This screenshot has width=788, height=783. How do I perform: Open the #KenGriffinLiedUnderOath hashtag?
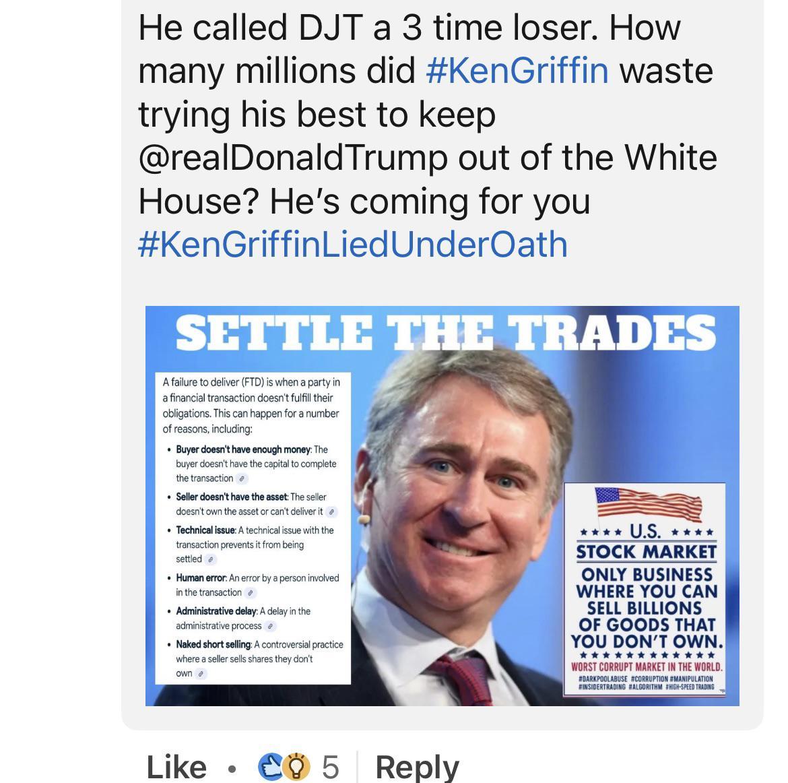353,245
